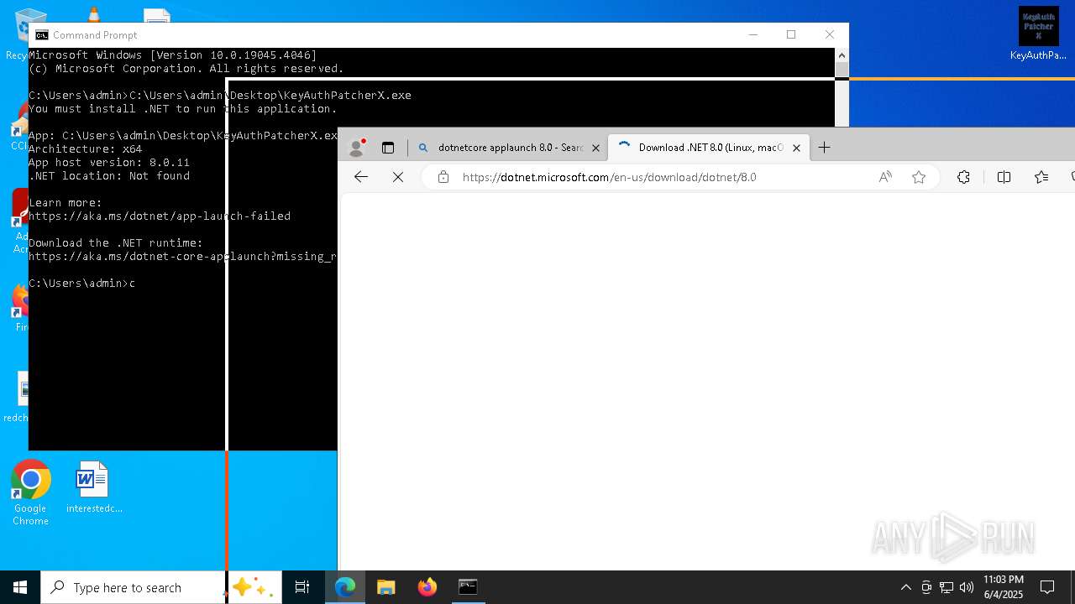
Task: Launch Firefox from the taskbar
Action: coord(427,587)
